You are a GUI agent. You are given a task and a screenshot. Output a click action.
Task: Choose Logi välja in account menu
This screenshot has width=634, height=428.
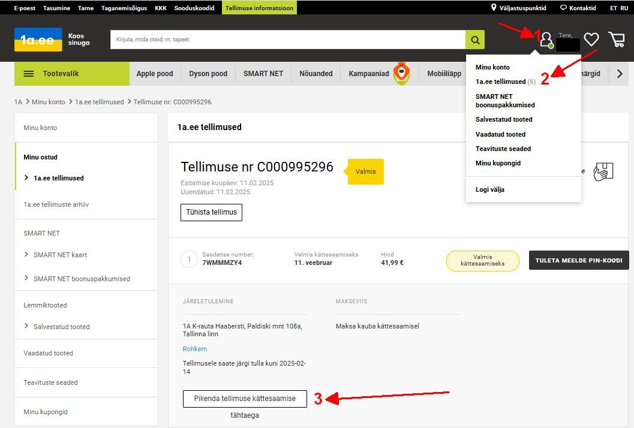tap(490, 189)
